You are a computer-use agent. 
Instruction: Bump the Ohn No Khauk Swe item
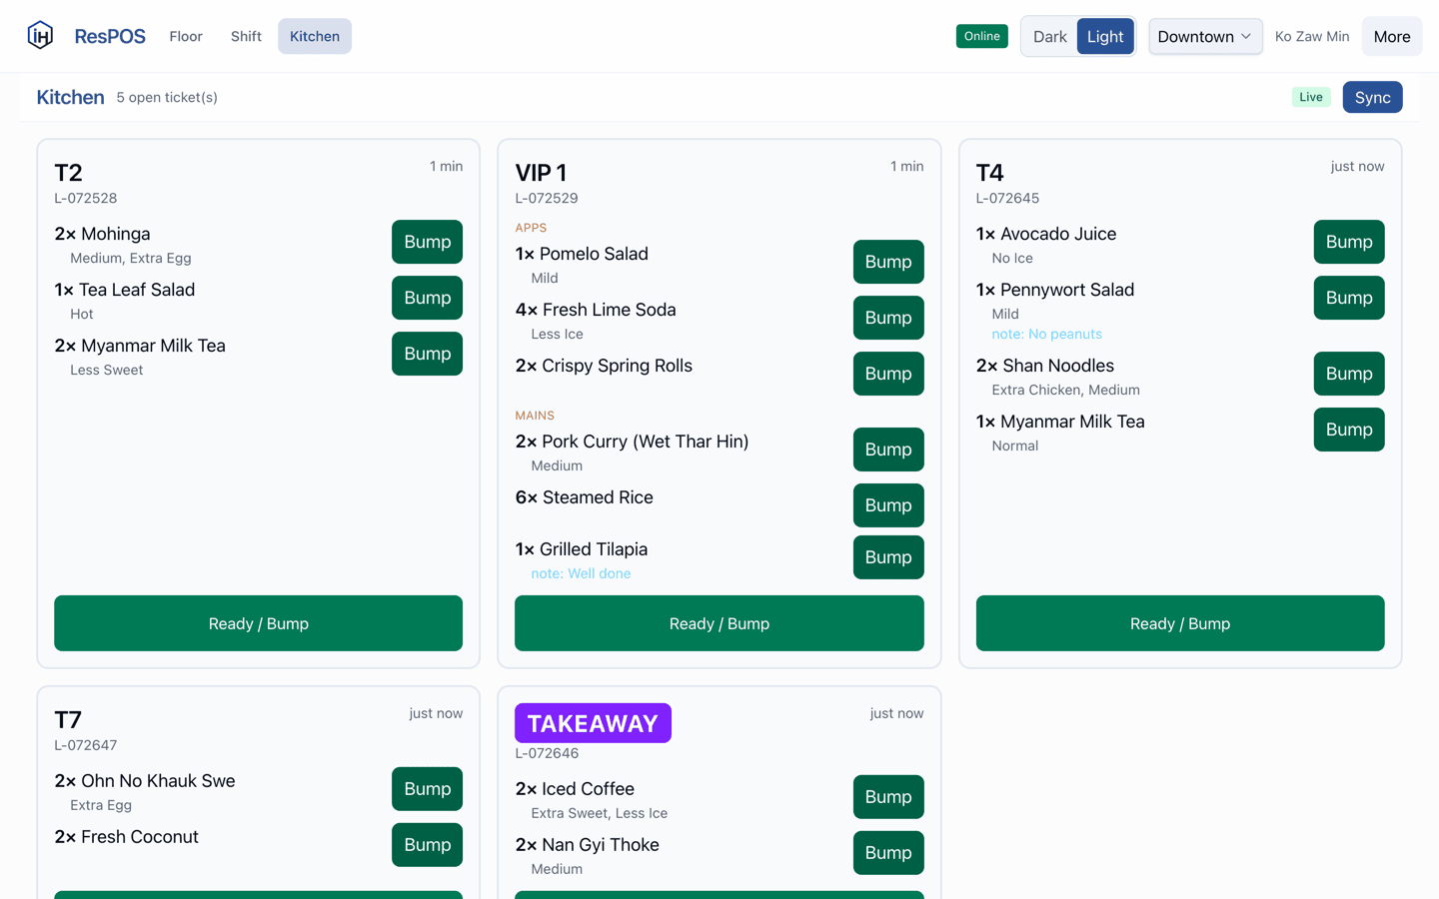point(427,789)
